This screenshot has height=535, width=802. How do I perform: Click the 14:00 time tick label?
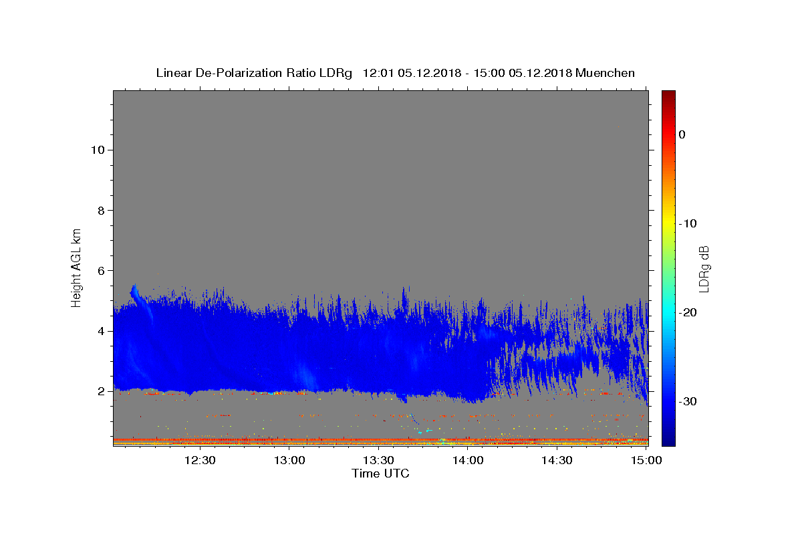(467, 460)
